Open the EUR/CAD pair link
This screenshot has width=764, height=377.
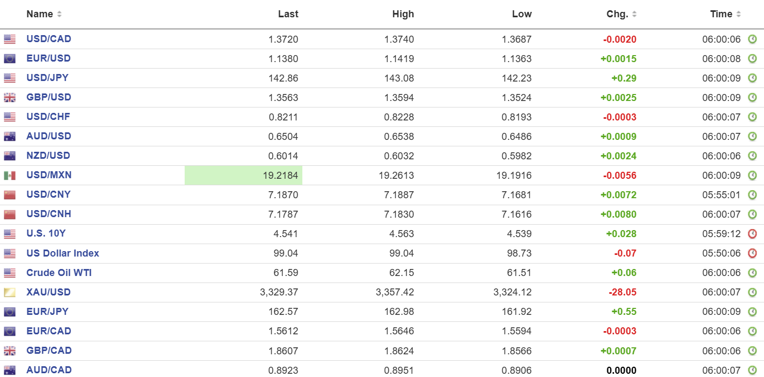49,331
